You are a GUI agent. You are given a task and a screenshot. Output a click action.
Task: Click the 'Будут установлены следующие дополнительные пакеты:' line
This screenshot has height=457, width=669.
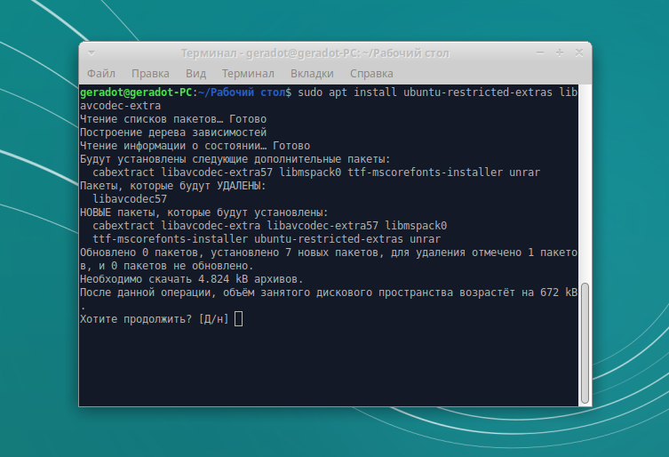point(235,159)
